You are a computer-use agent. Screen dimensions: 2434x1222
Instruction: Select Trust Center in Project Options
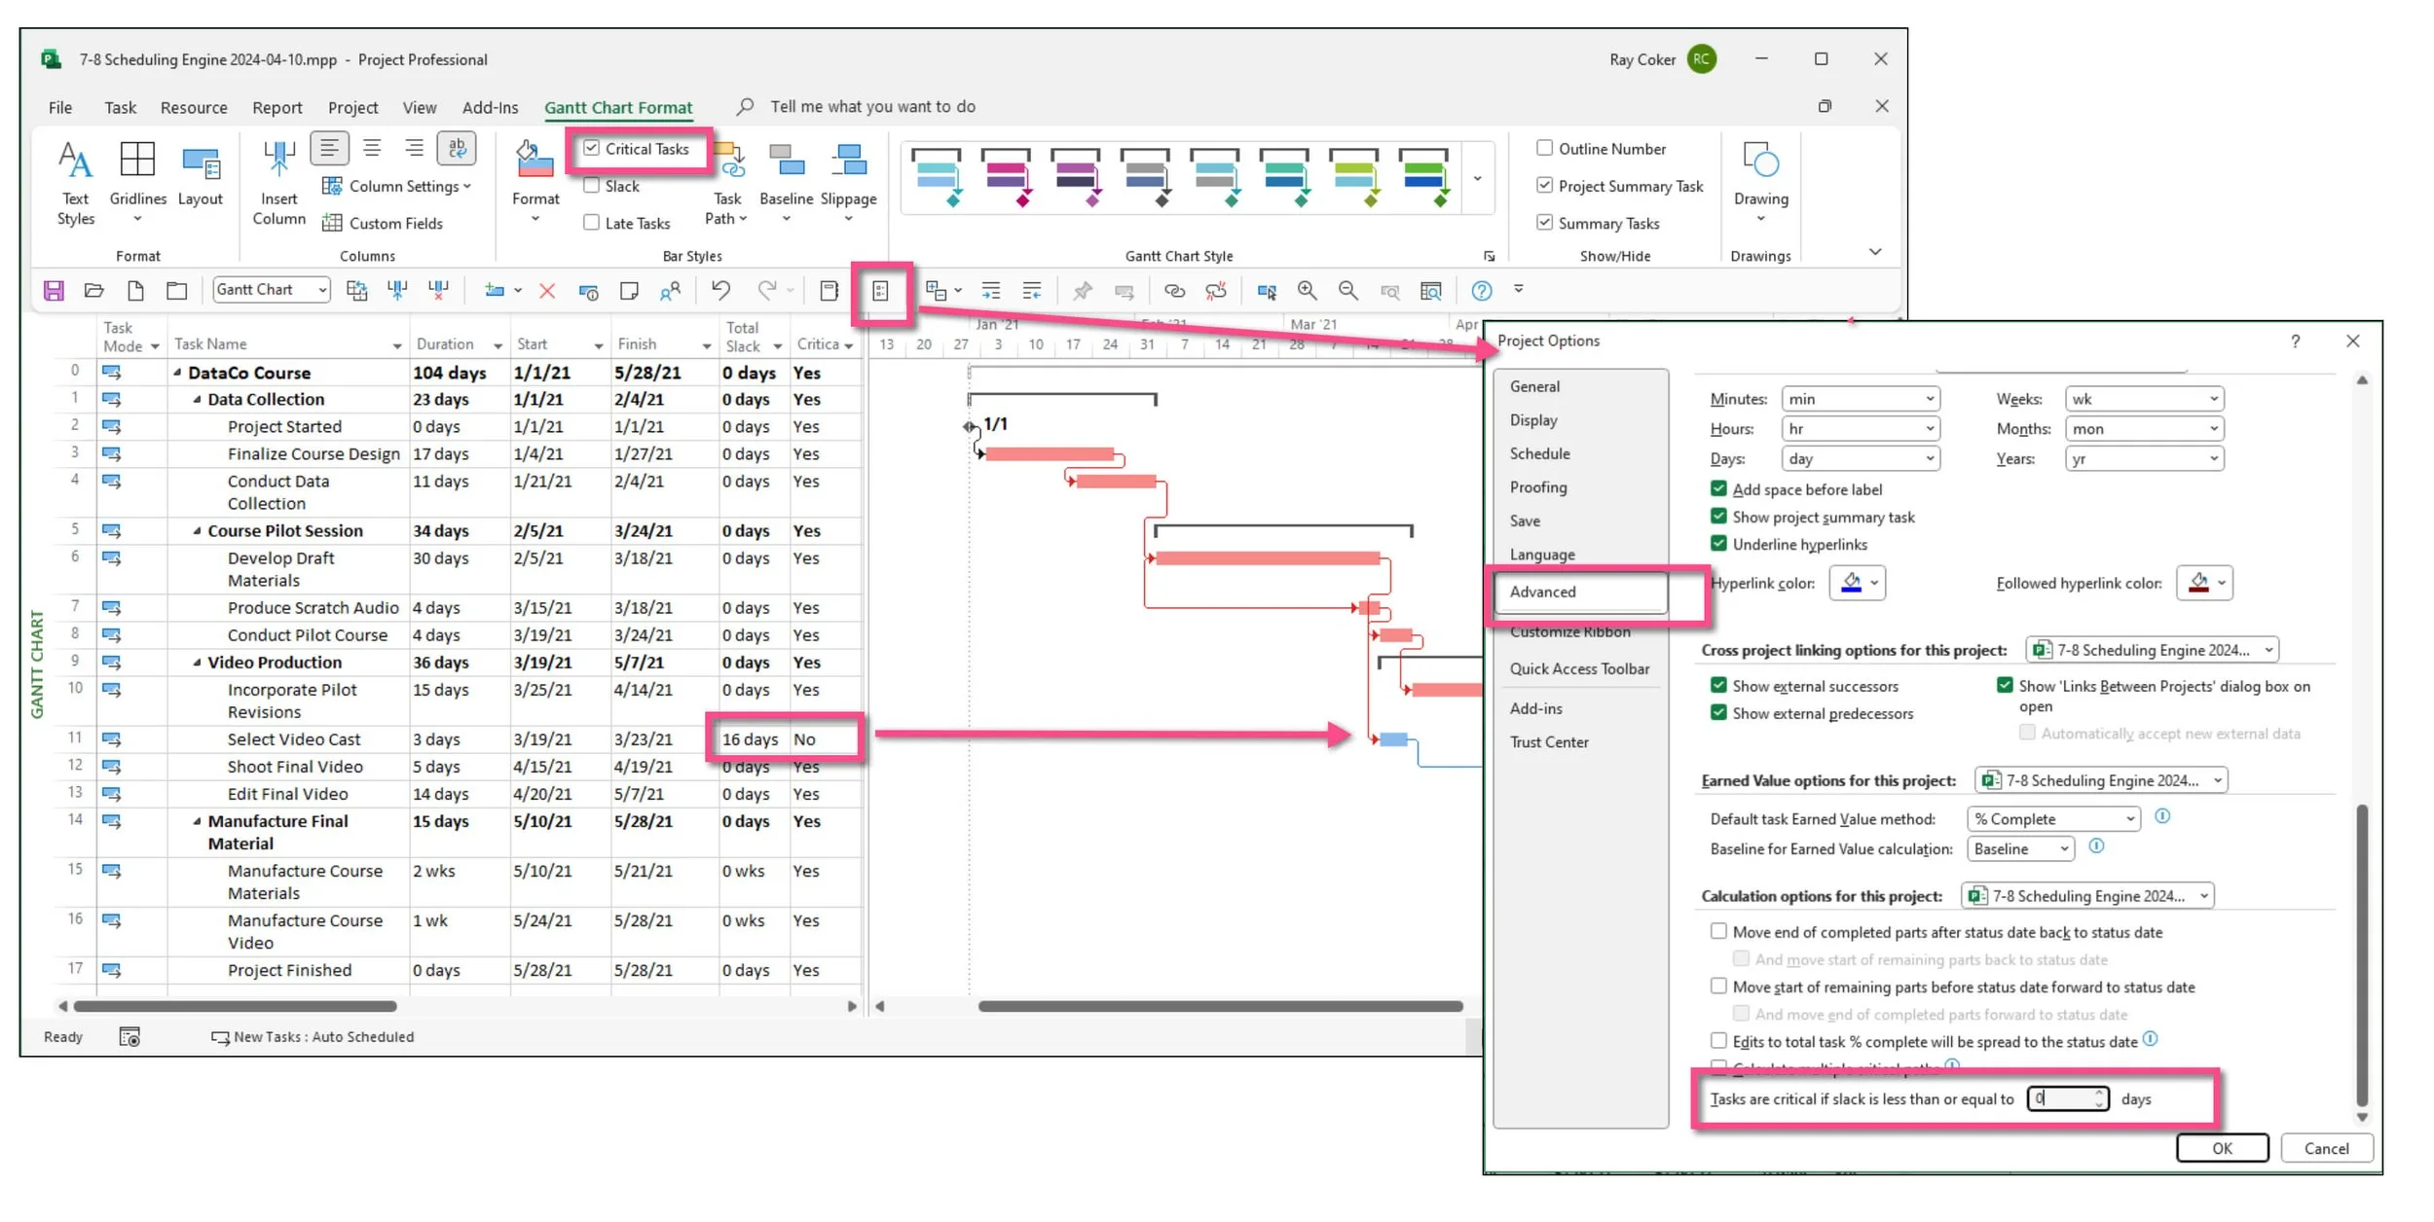(1549, 741)
